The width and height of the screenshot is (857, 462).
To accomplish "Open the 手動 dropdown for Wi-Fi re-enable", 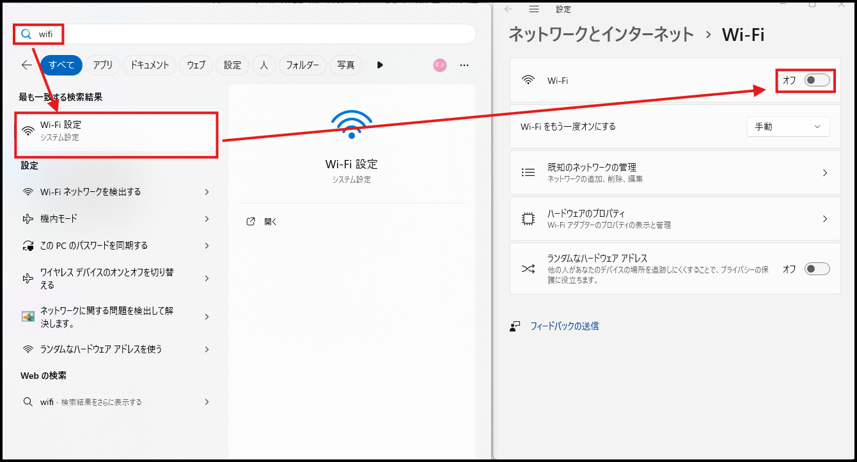I will [x=788, y=127].
